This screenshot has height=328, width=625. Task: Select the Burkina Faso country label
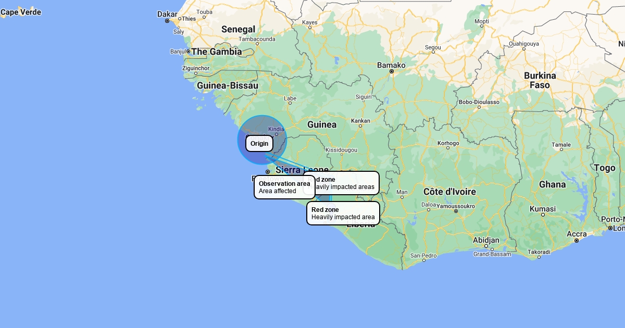540,80
